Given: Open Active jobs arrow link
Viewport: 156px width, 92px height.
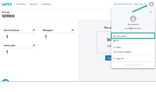Looking at the screenshot, I should coord(33,45).
